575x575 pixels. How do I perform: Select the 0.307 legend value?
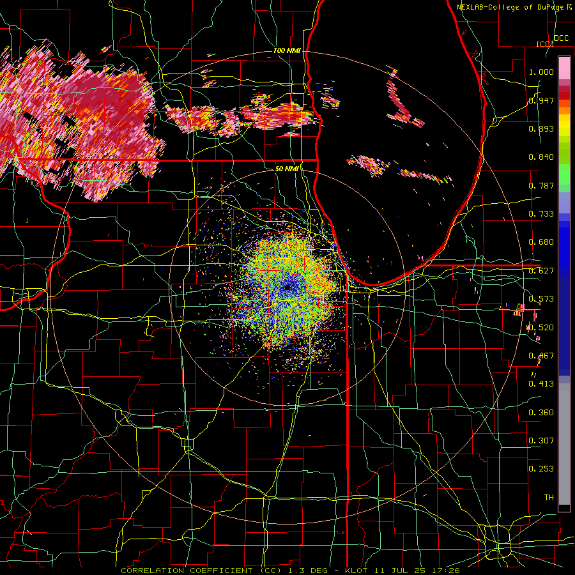click(541, 440)
